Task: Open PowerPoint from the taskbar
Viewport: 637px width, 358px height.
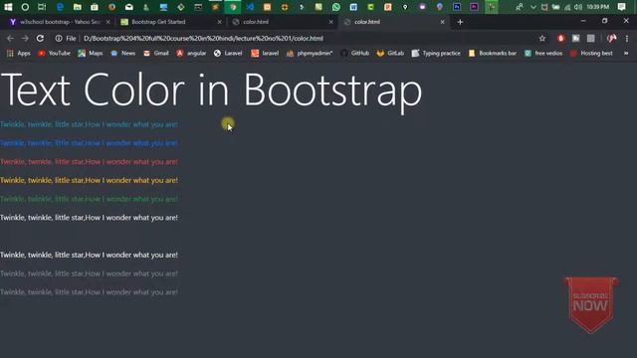Action: click(388, 7)
